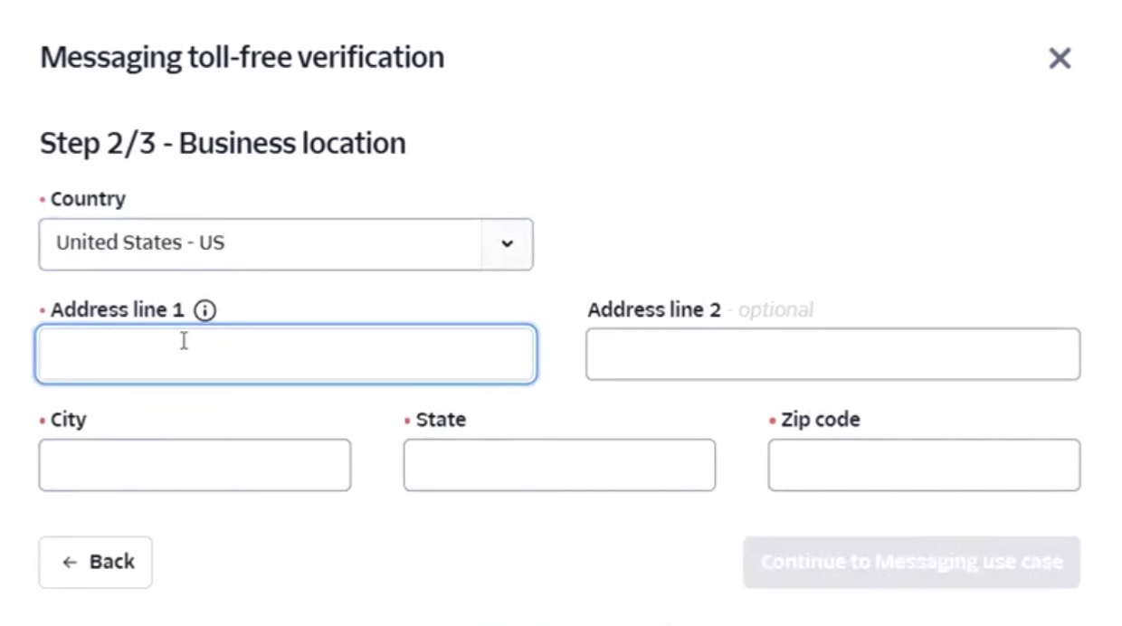The image size is (1122, 626).
Task: Click into the Address line 2 field
Action: pos(832,354)
